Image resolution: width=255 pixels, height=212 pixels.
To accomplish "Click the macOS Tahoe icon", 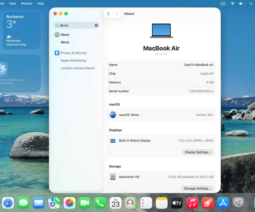I will click(x=113, y=115).
